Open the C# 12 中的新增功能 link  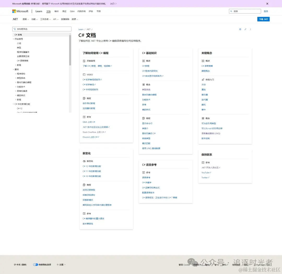tap(92, 166)
